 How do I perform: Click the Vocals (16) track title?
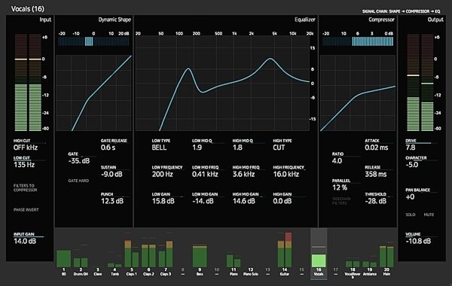pos(28,9)
